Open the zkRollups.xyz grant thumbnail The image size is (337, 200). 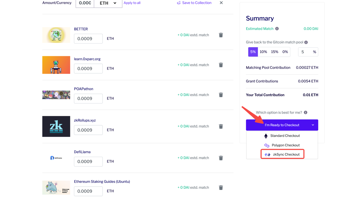point(56,126)
